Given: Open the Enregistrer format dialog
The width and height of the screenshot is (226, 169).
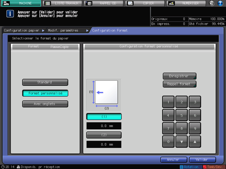Looking at the screenshot, I should pos(180,76).
